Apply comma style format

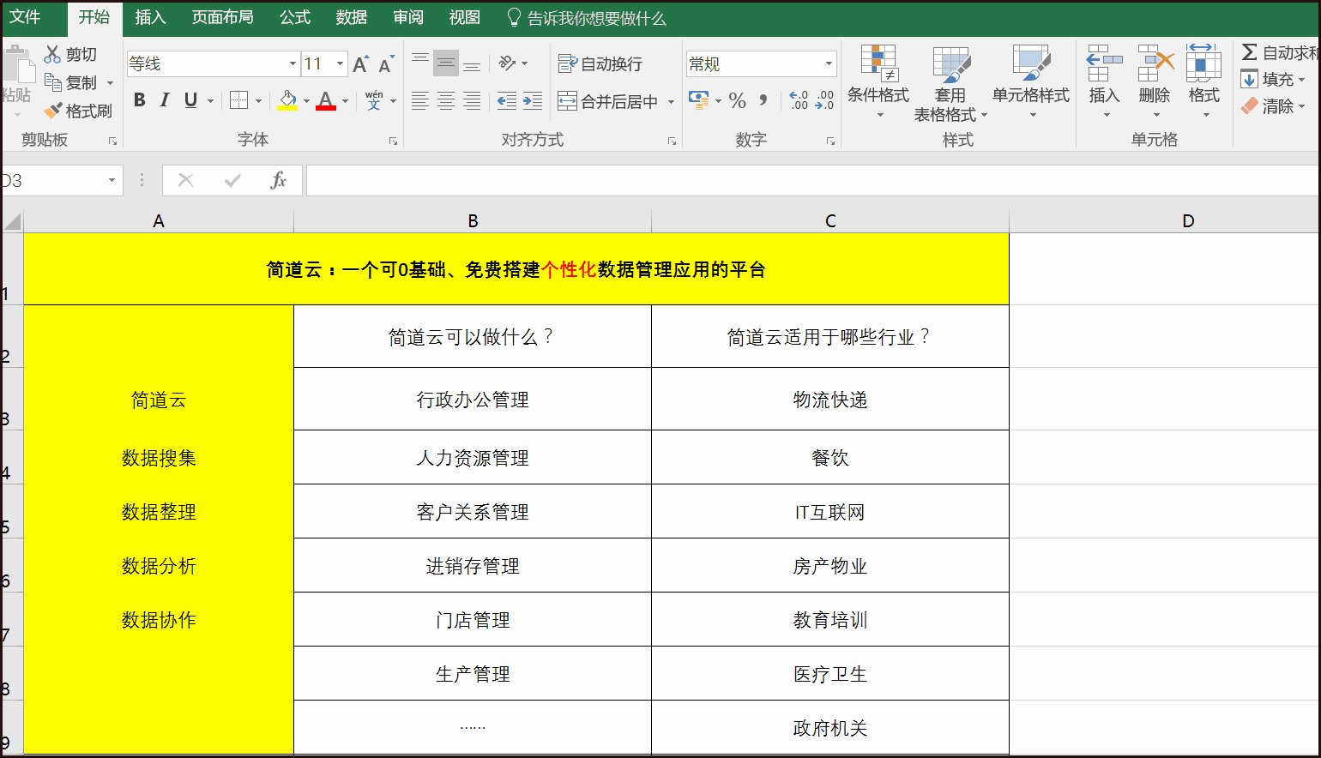pos(763,100)
